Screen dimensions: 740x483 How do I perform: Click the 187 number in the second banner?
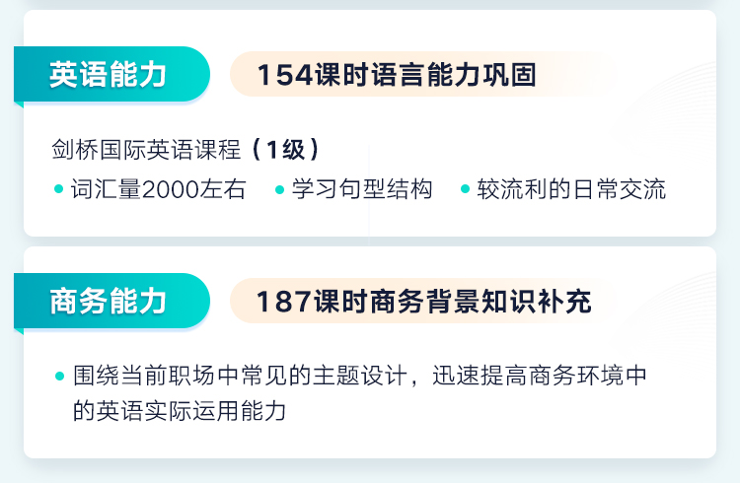(285, 302)
